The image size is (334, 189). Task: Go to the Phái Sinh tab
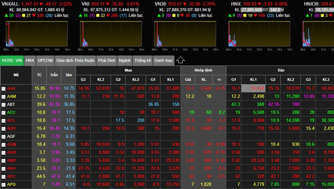point(106,60)
